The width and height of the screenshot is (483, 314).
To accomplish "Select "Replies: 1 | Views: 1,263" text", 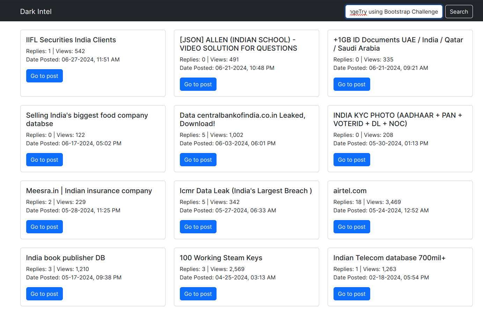I will (365, 269).
